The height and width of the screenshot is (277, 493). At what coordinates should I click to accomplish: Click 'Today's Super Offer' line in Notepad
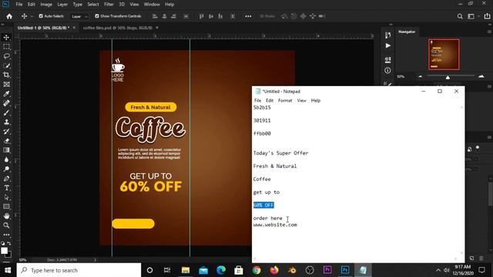point(280,153)
